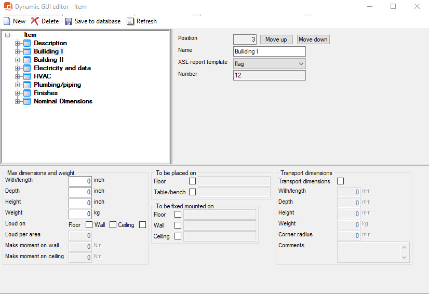Click the Plumbing/piping node icon
Screen dimensions: 429x294
tap(28, 85)
